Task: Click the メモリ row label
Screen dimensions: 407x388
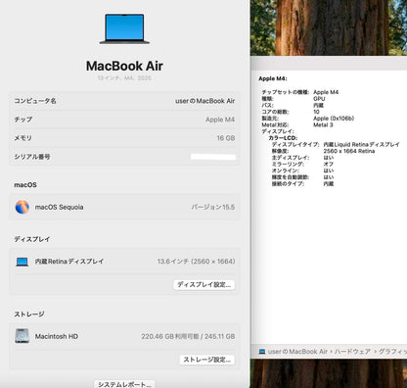Action: (23, 138)
